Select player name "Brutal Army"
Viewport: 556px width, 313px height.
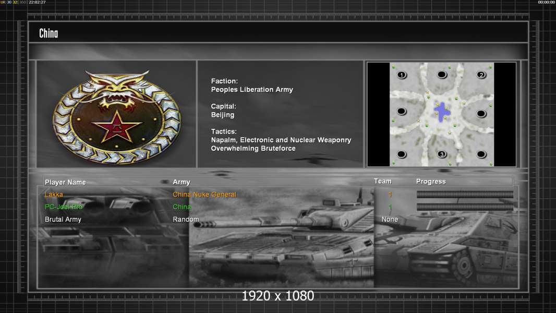pos(63,220)
